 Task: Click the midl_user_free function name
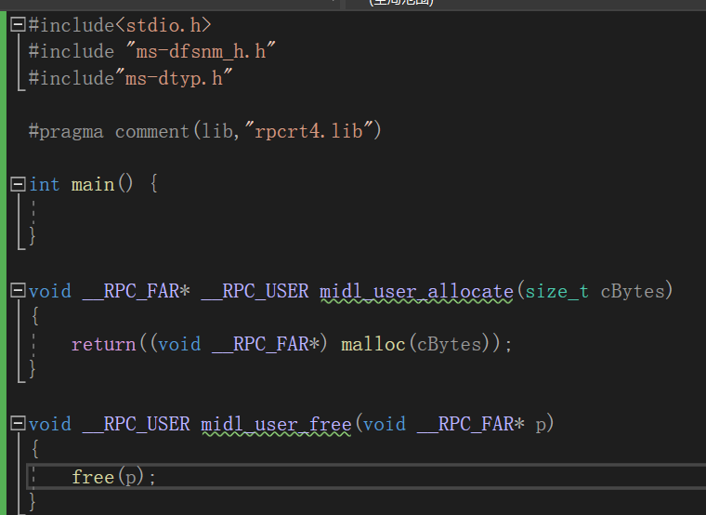[x=276, y=424]
